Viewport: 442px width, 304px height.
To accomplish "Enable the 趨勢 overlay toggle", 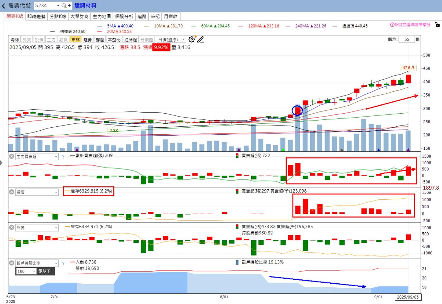I will tap(88, 40).
